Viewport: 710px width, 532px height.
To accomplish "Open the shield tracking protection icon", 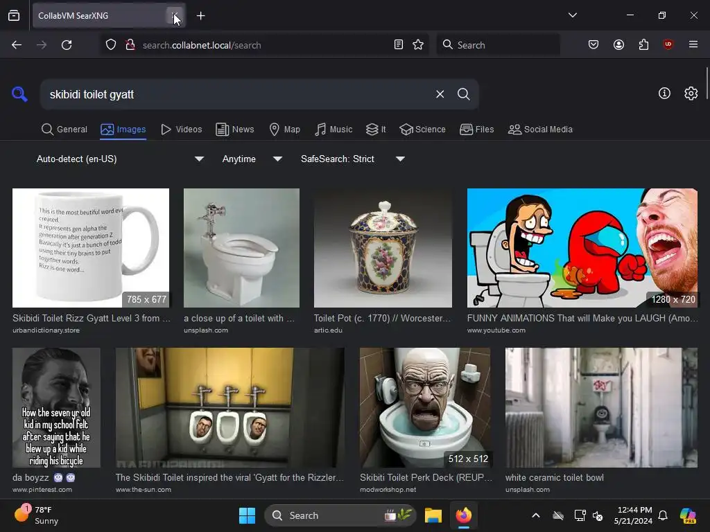I will (x=111, y=45).
